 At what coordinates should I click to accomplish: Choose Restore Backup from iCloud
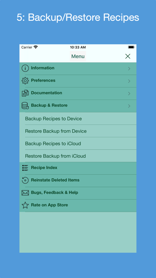click(78, 156)
